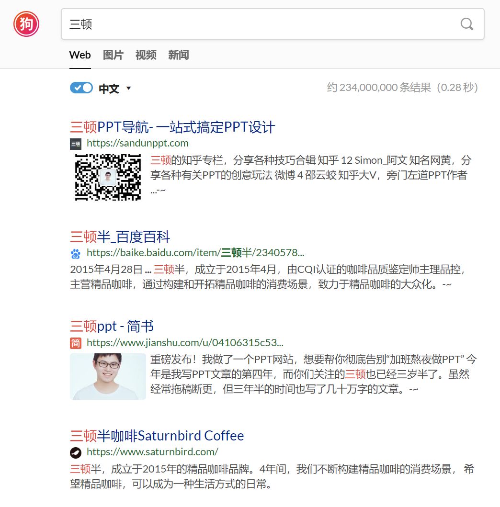Screen dimensions: 500x507
Task: Click the https://sandunppt.com URL
Action: click(137, 143)
